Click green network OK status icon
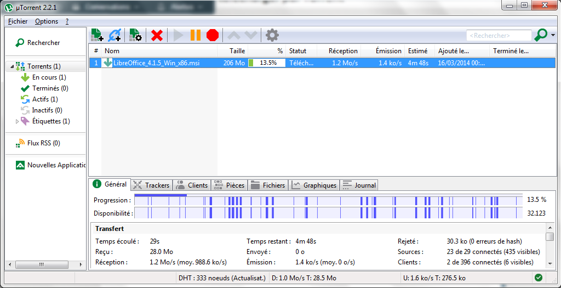This screenshot has width=561, height=288. (539, 278)
